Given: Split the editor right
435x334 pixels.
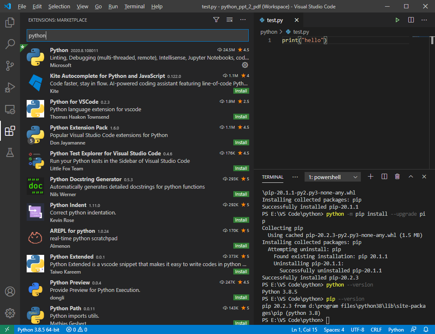Looking at the screenshot, I should pos(411,20).
